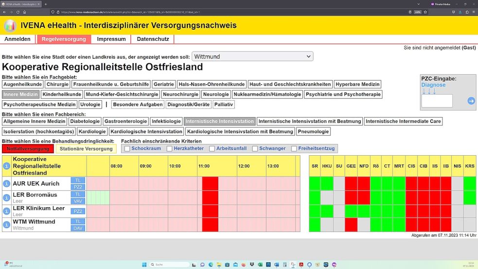Choose Fachbereich Kardiologie
This screenshot has height=269, width=478.
point(92,131)
